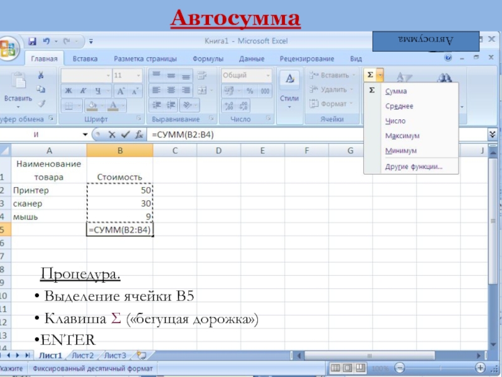Switch to the Разметка страницы tab
This screenshot has height=377, width=502.
pos(146,58)
